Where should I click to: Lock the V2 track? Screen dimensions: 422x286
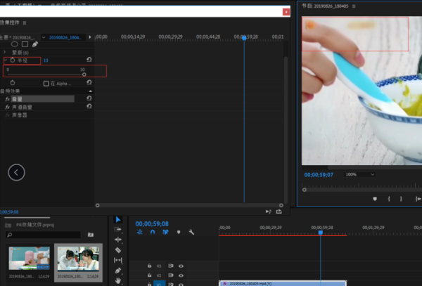tap(150, 275)
